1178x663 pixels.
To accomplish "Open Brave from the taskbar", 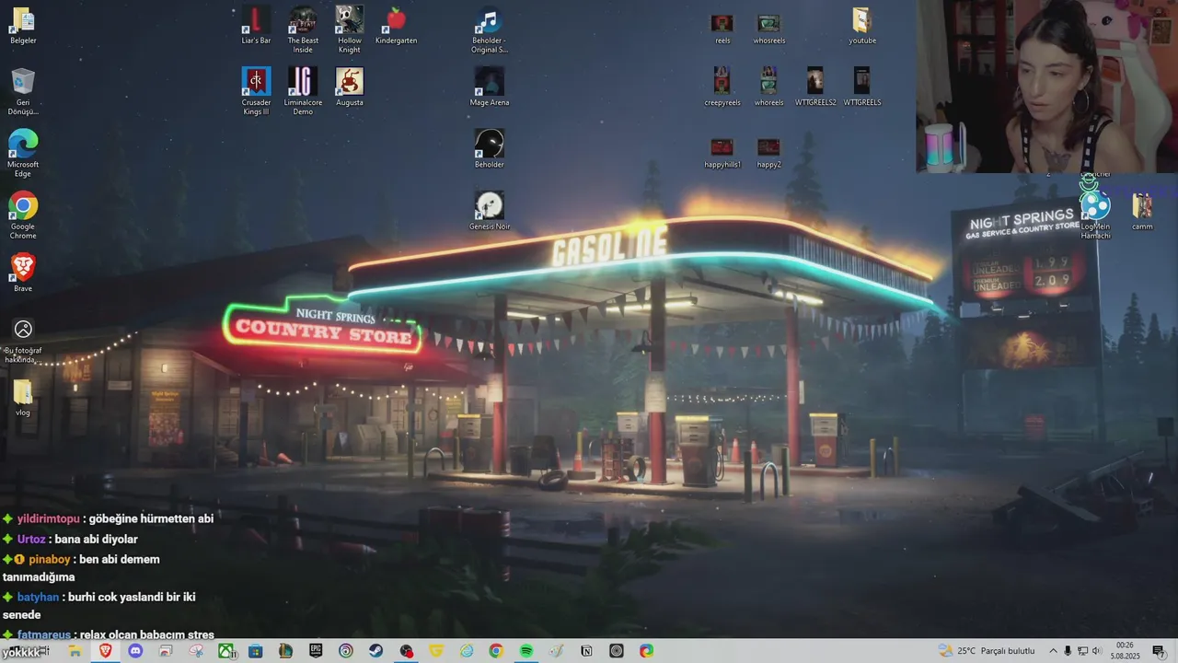I will 105,651.
